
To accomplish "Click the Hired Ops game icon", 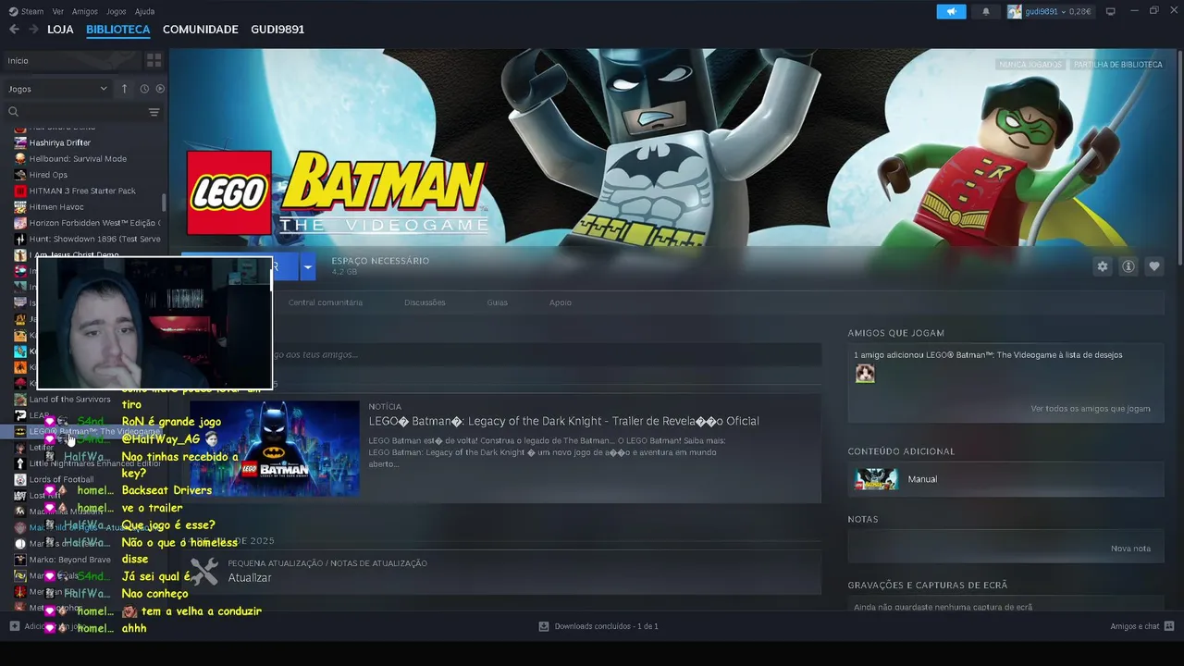I will point(20,175).
